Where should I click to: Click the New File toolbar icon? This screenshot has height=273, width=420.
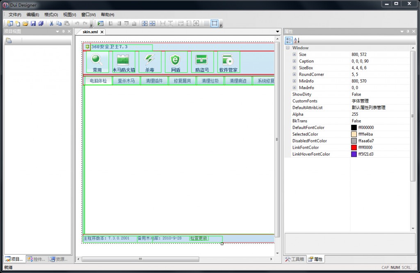click(x=18, y=23)
